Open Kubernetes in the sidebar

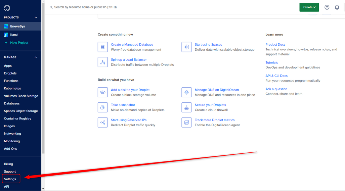click(x=12, y=88)
